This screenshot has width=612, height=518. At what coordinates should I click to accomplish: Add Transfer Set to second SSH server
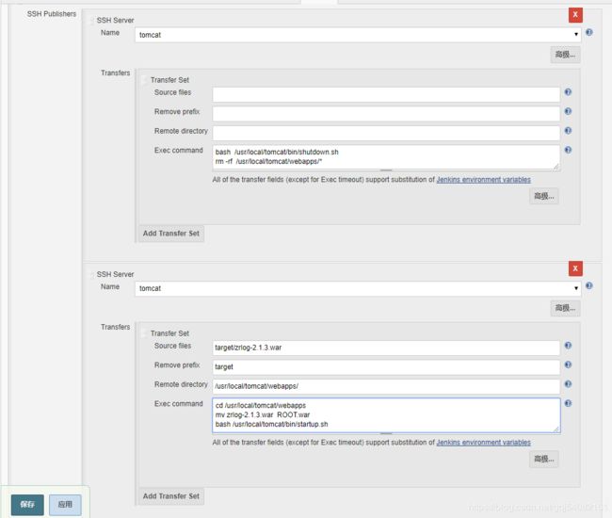pos(171,496)
